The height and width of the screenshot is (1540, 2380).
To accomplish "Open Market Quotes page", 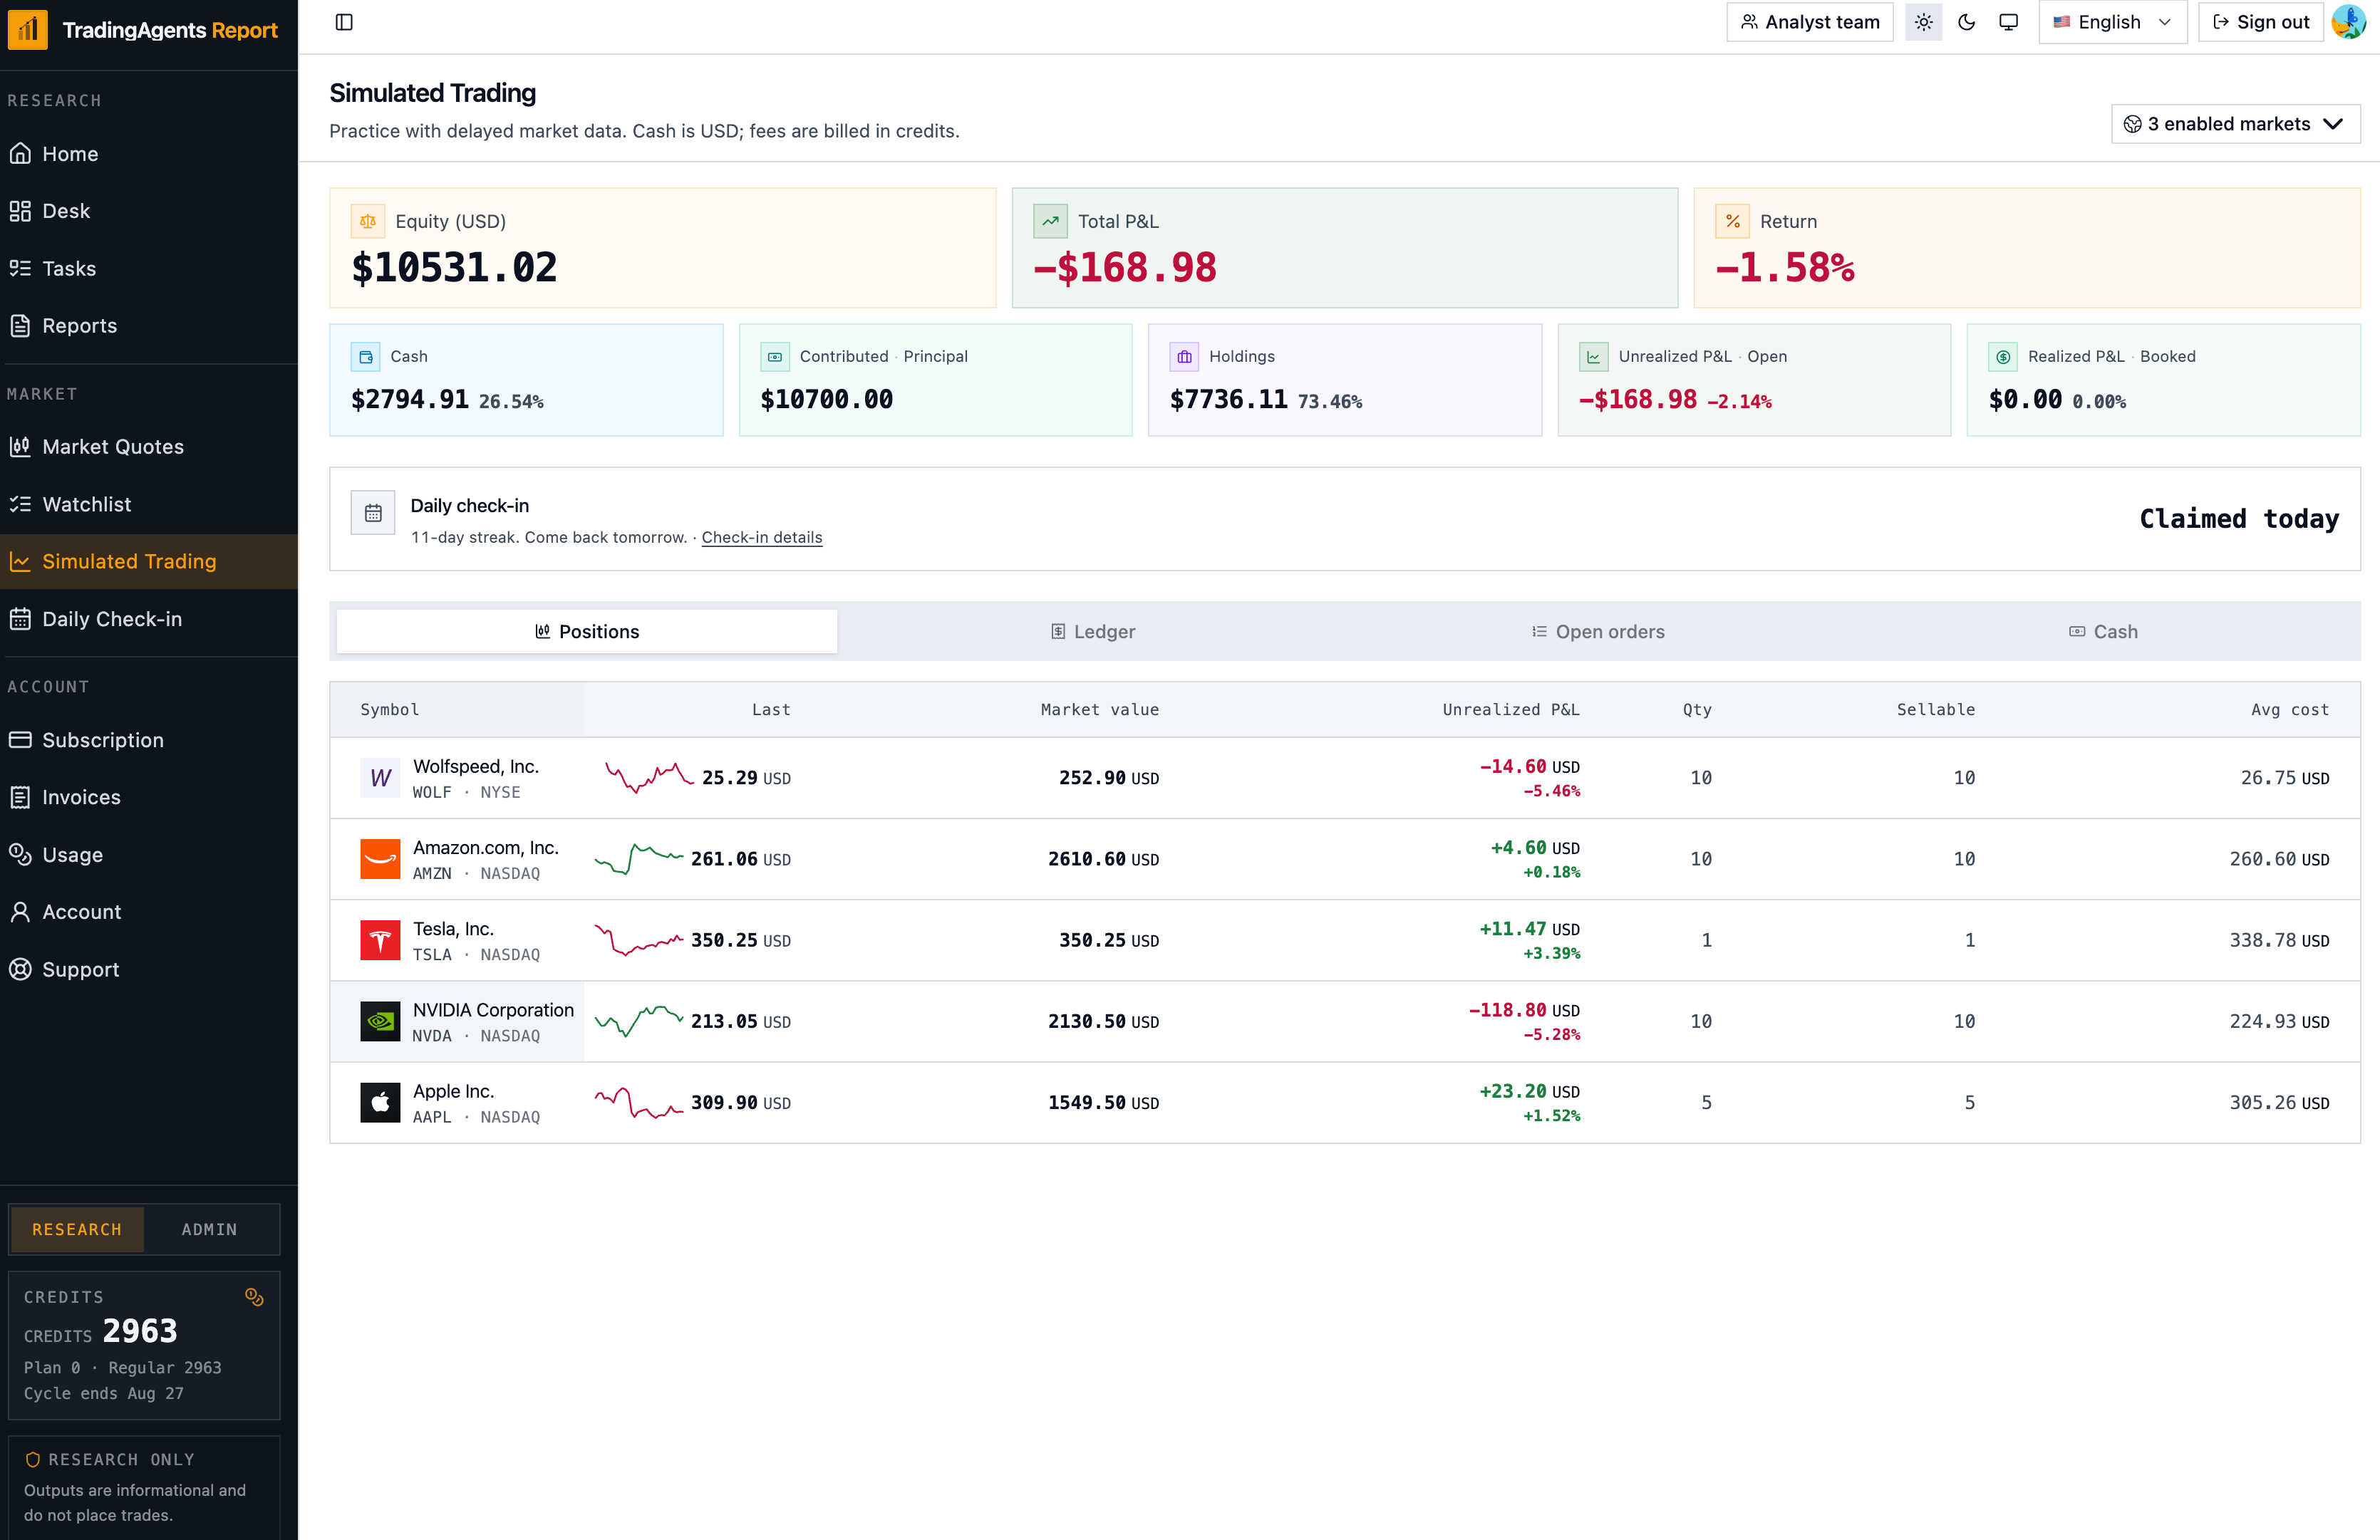I will pyautogui.click(x=148, y=447).
